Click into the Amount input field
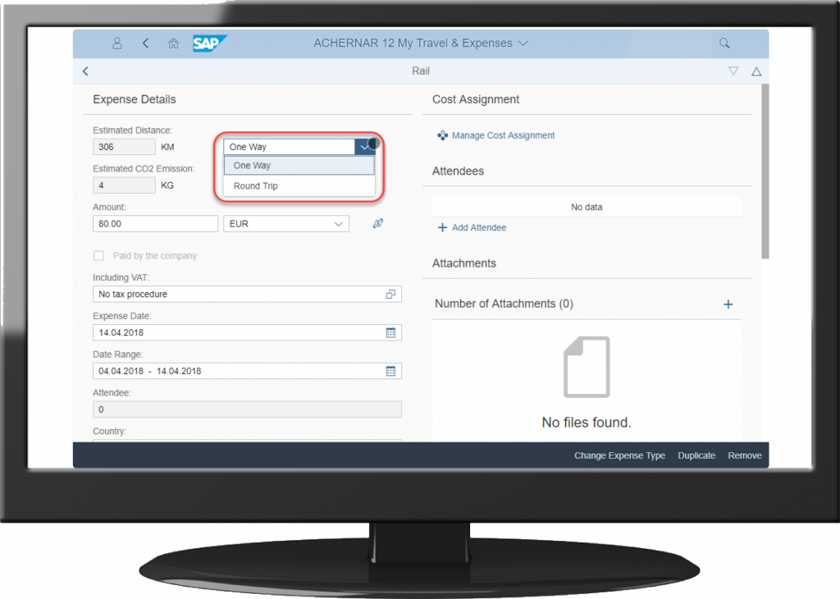 pos(154,224)
